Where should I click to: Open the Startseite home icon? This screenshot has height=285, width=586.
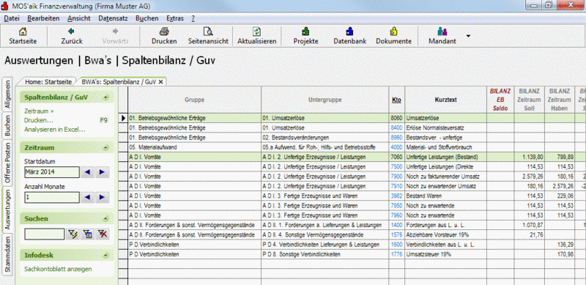tap(23, 32)
